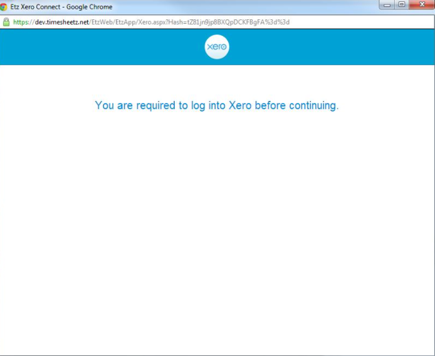Click the Xero logo in the header
Viewport: 435px width, 356px height.
[217, 46]
